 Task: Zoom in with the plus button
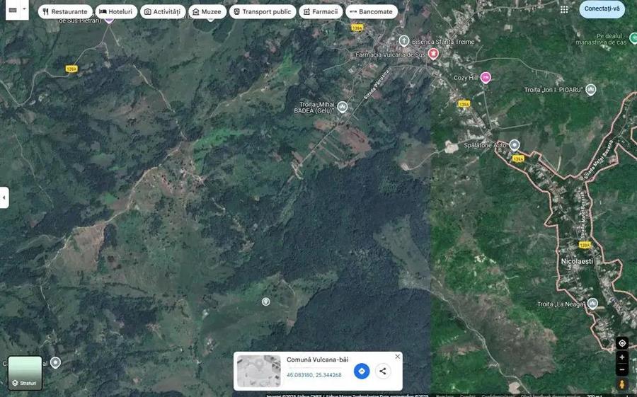point(621,357)
